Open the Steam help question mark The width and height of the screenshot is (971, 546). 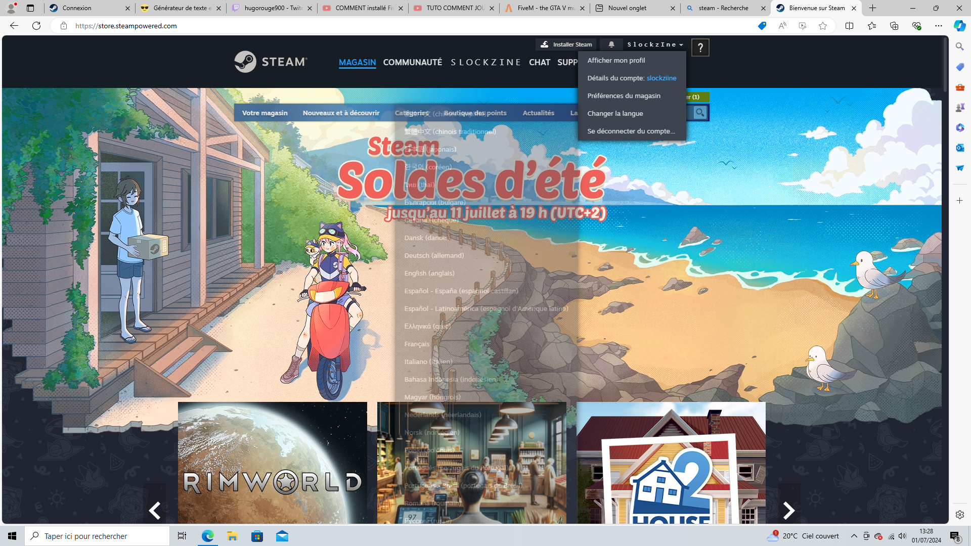pos(700,48)
